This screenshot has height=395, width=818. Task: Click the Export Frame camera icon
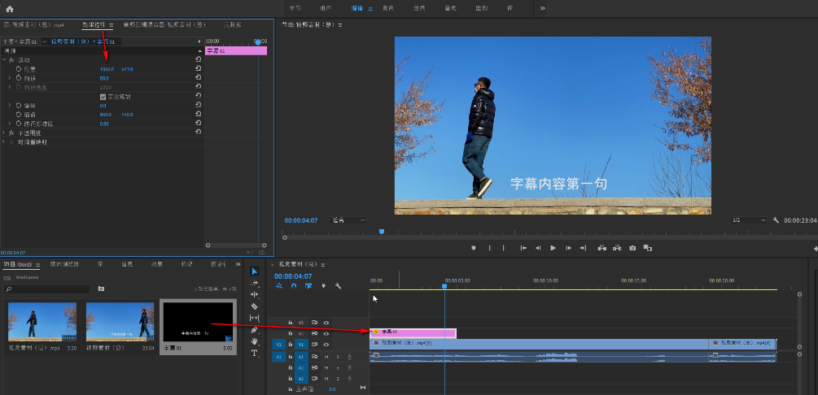pyautogui.click(x=632, y=248)
